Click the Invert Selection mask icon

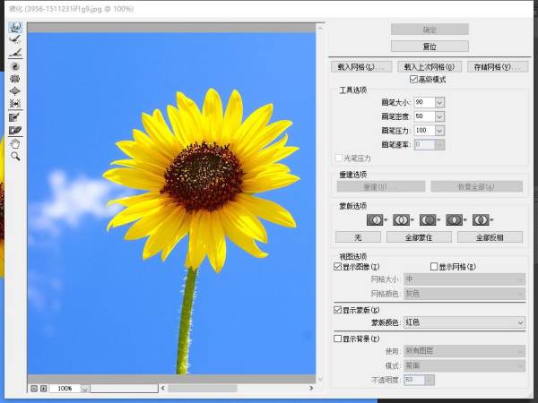(x=481, y=219)
